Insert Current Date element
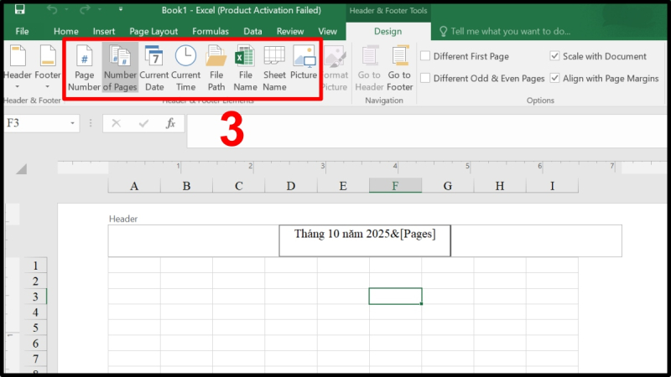 pyautogui.click(x=154, y=68)
